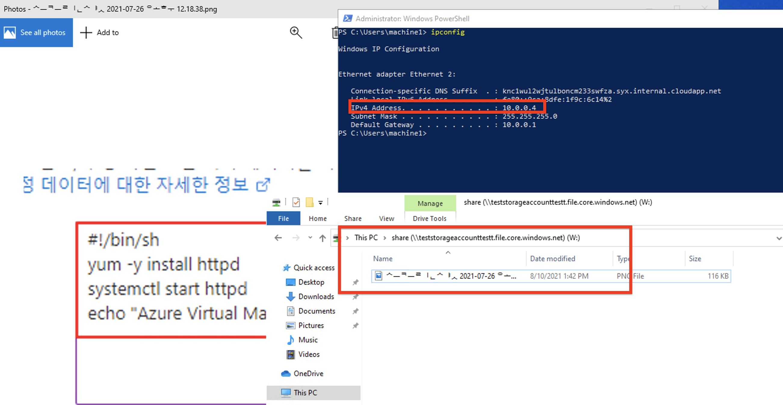
Task: Select the 2021-07-26 PNG file
Action: click(450, 276)
